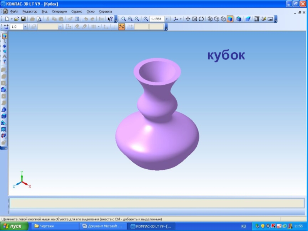Select the wireframe display cube icon
Viewport: 308px width, 231px height.
[210, 19]
